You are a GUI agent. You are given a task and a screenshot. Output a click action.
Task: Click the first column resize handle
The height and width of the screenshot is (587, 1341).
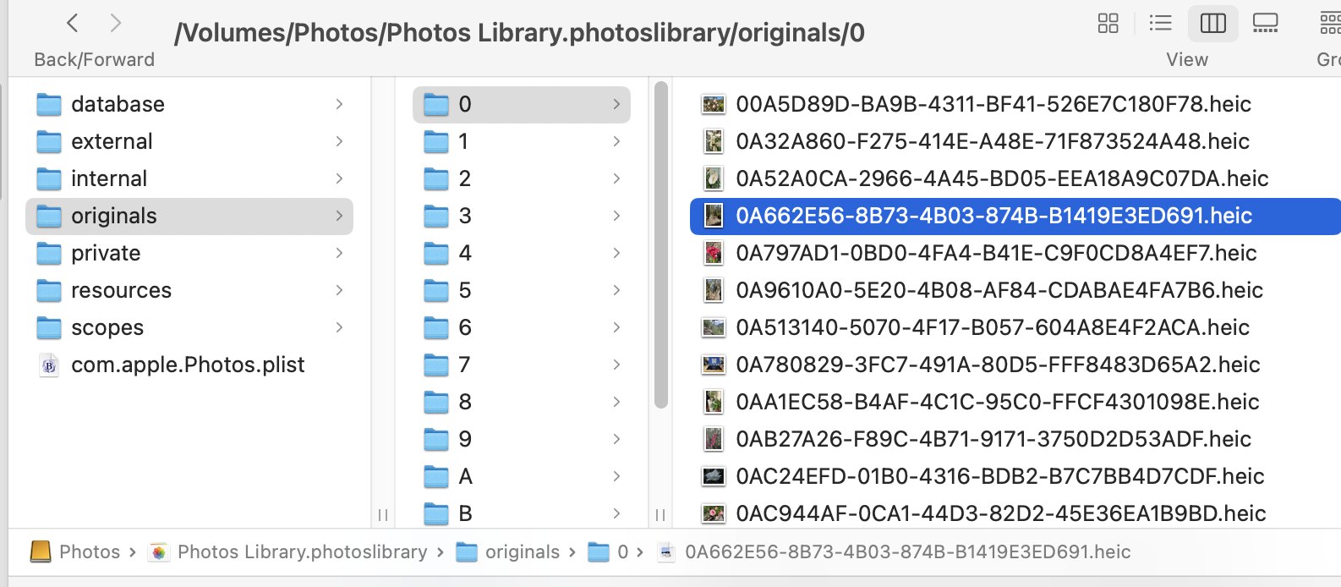coord(383,514)
